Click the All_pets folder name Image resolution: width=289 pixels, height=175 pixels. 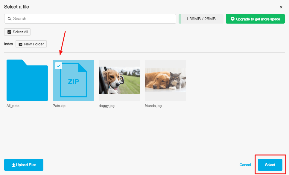click(13, 106)
